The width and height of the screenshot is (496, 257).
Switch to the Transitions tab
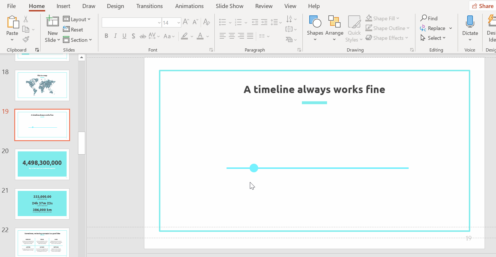pyautogui.click(x=149, y=6)
